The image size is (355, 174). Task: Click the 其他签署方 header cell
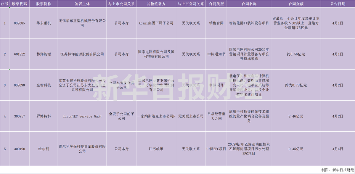click(x=156, y=4)
